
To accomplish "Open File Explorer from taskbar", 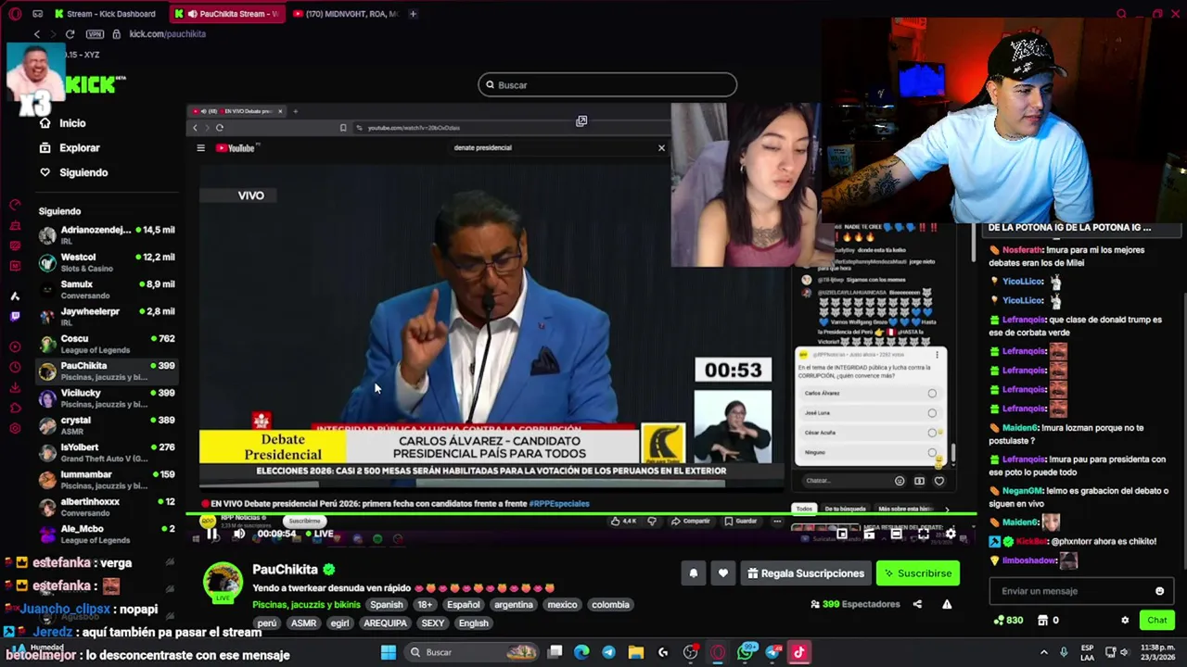I will pyautogui.click(x=636, y=652).
